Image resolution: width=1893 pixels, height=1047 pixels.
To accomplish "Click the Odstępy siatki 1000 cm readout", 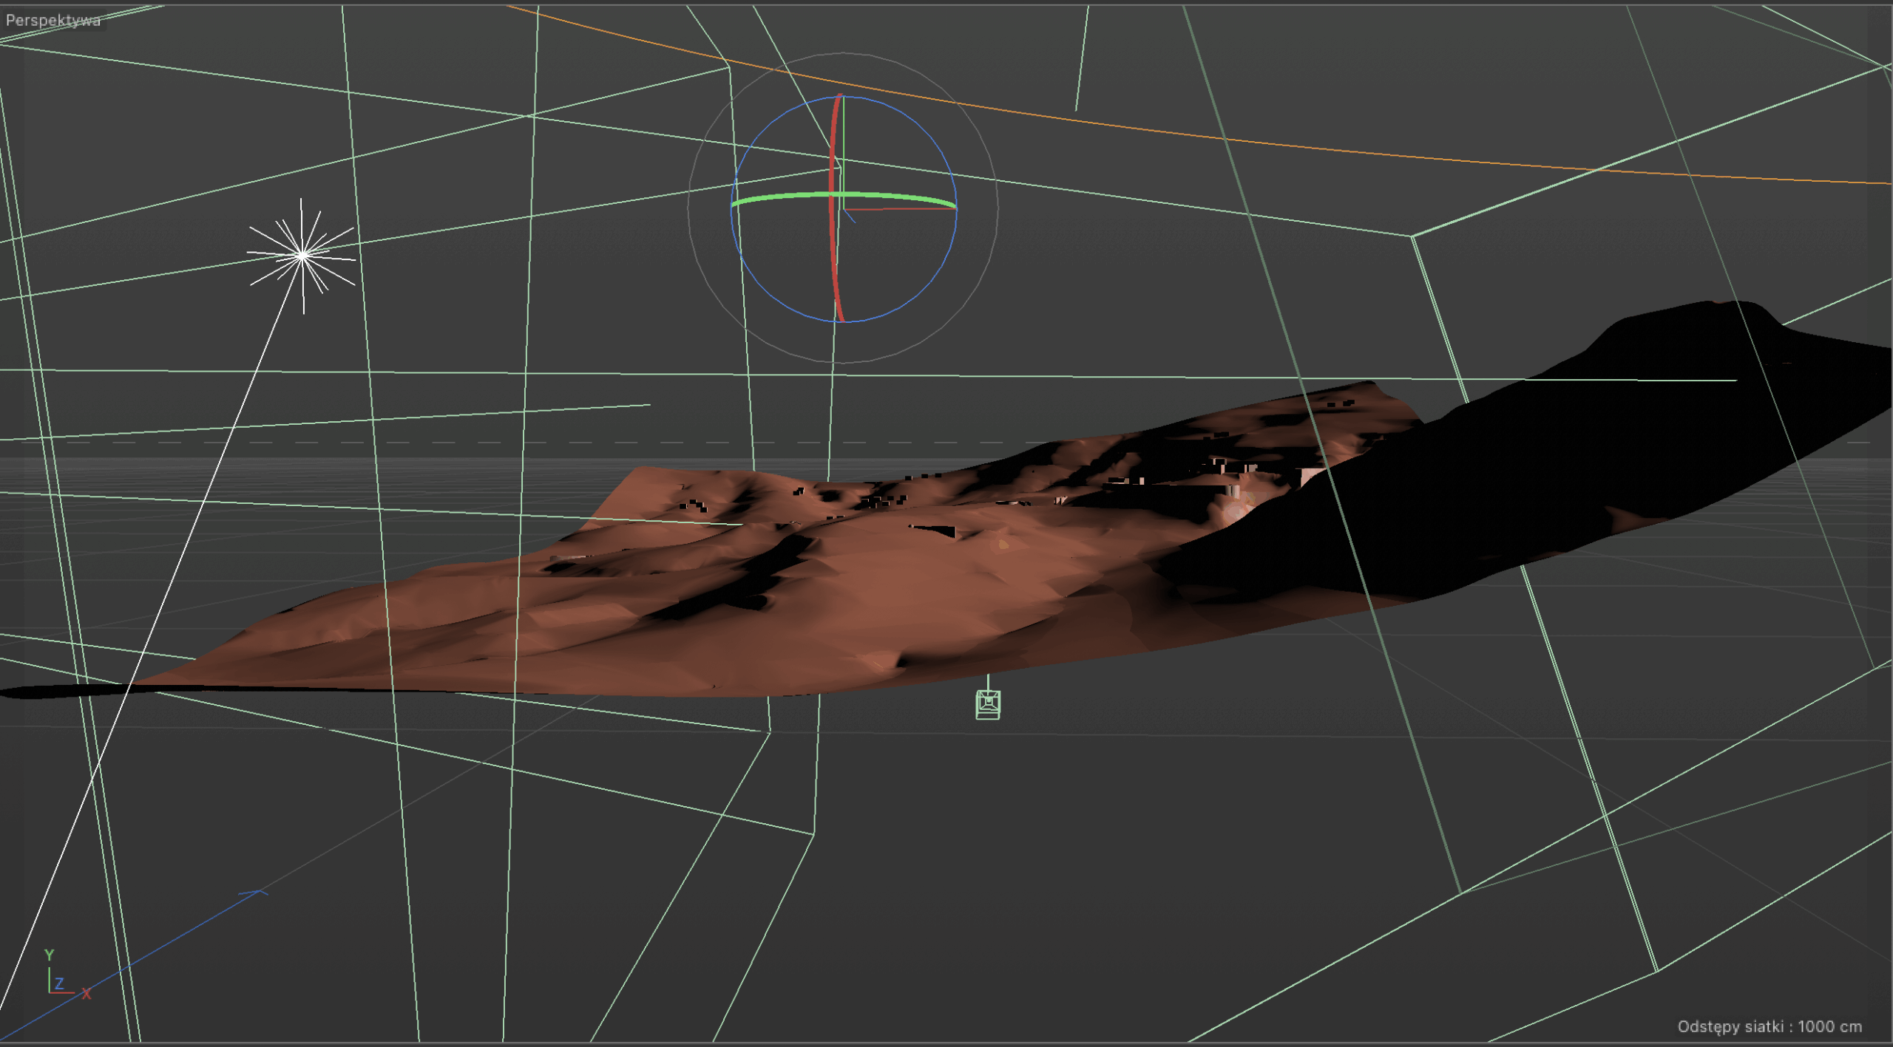I will tap(1769, 1026).
